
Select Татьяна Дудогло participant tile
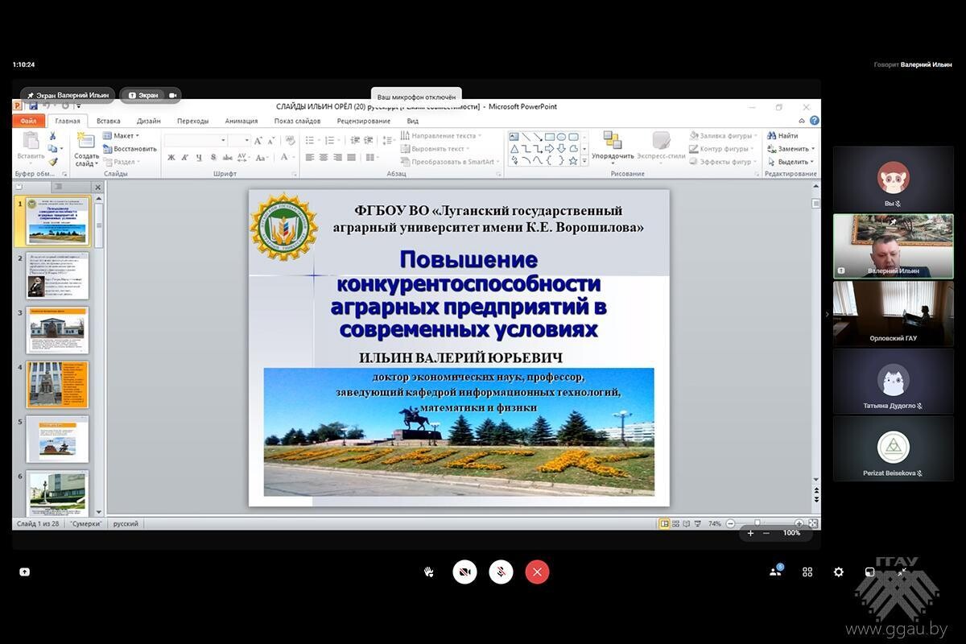893,381
